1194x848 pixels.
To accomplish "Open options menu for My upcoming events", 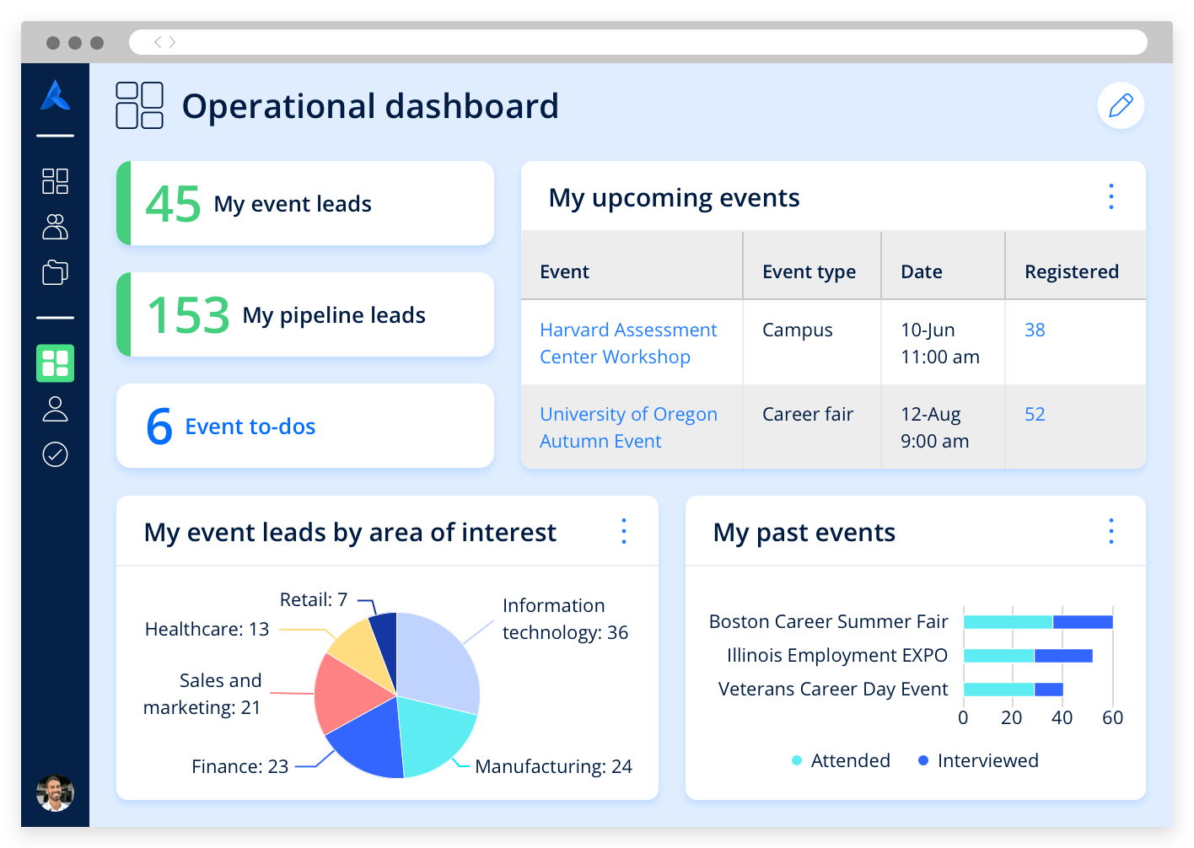I will [x=1111, y=196].
